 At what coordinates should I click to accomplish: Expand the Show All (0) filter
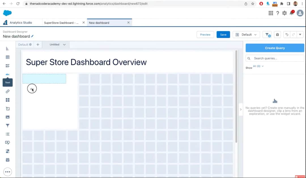258,66
